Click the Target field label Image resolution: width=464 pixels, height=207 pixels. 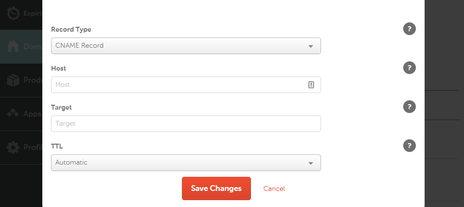click(61, 107)
